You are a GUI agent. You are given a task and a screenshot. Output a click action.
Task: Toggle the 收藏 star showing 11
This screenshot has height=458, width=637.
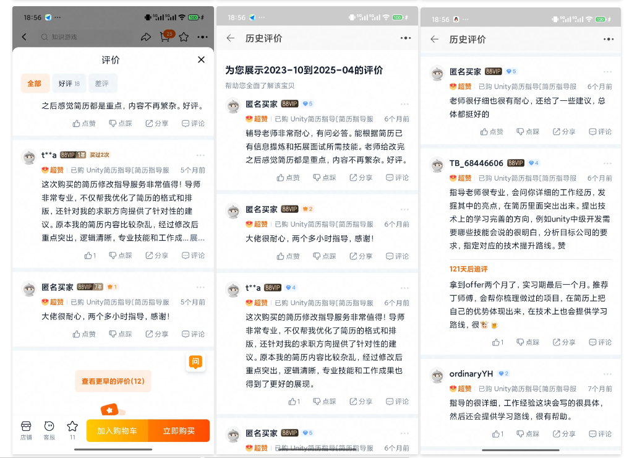click(72, 430)
